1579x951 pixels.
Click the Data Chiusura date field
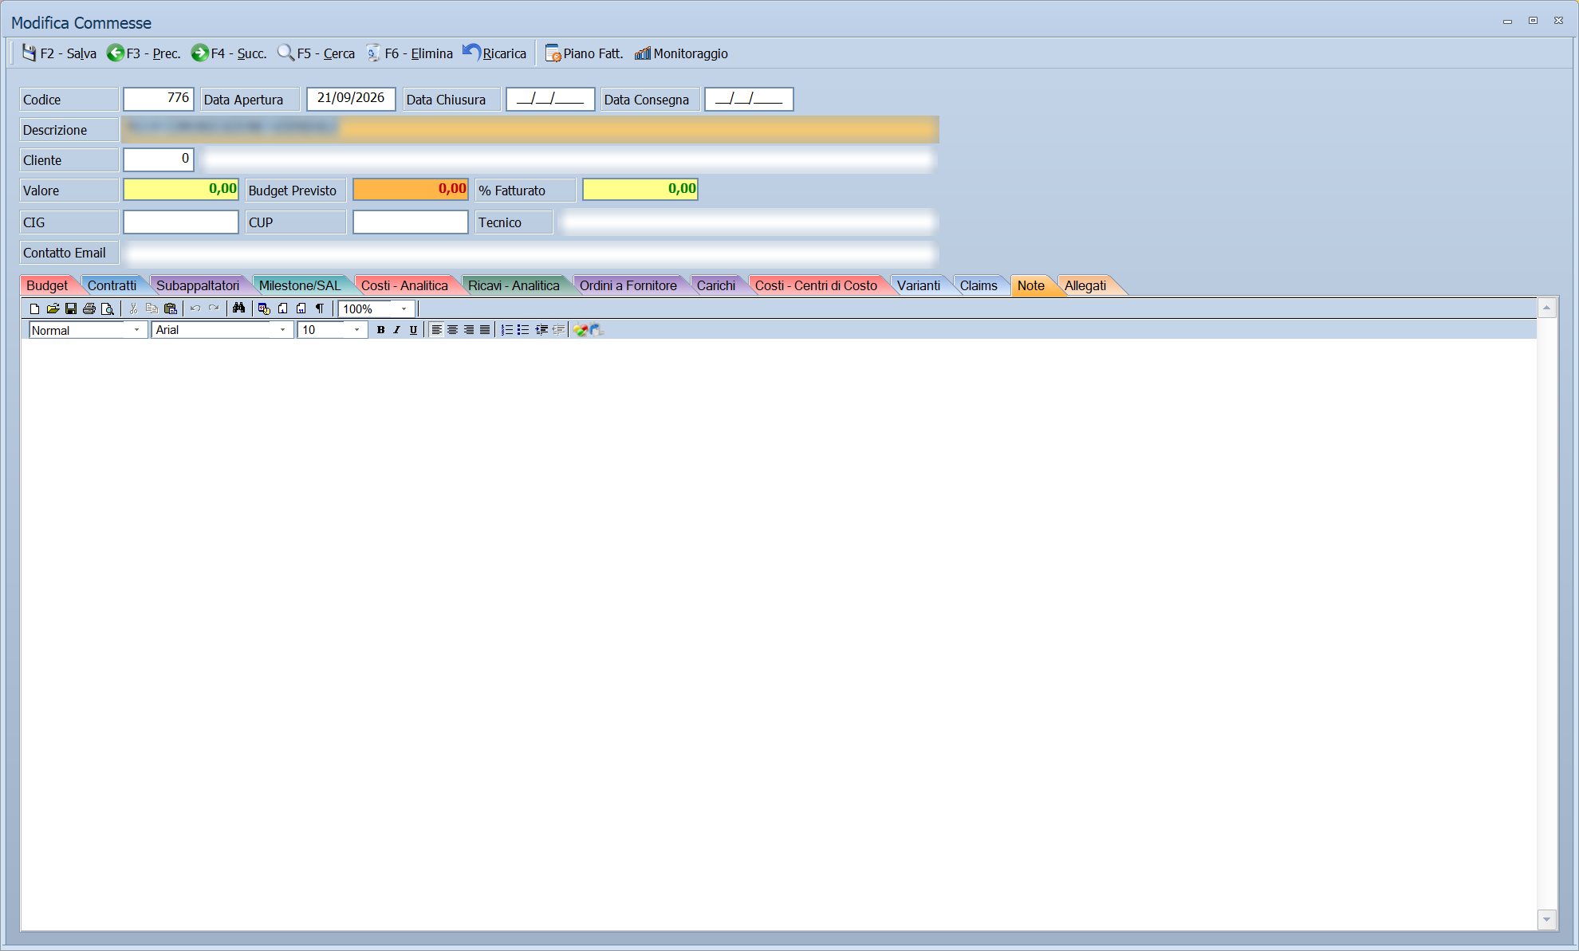click(550, 99)
